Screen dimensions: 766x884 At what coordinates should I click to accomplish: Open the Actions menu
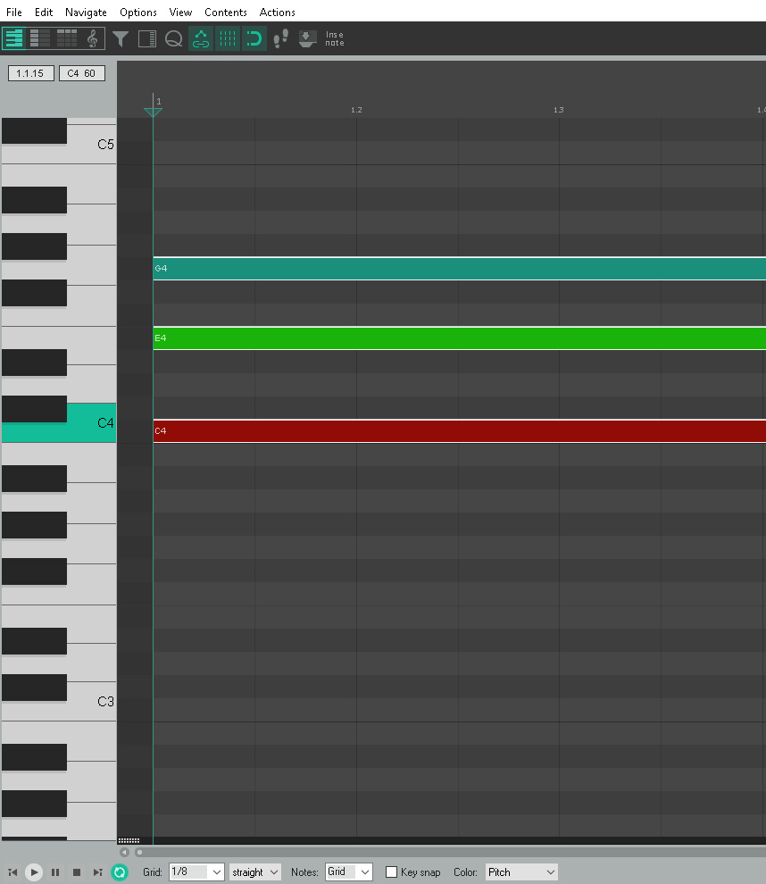pyautogui.click(x=277, y=12)
